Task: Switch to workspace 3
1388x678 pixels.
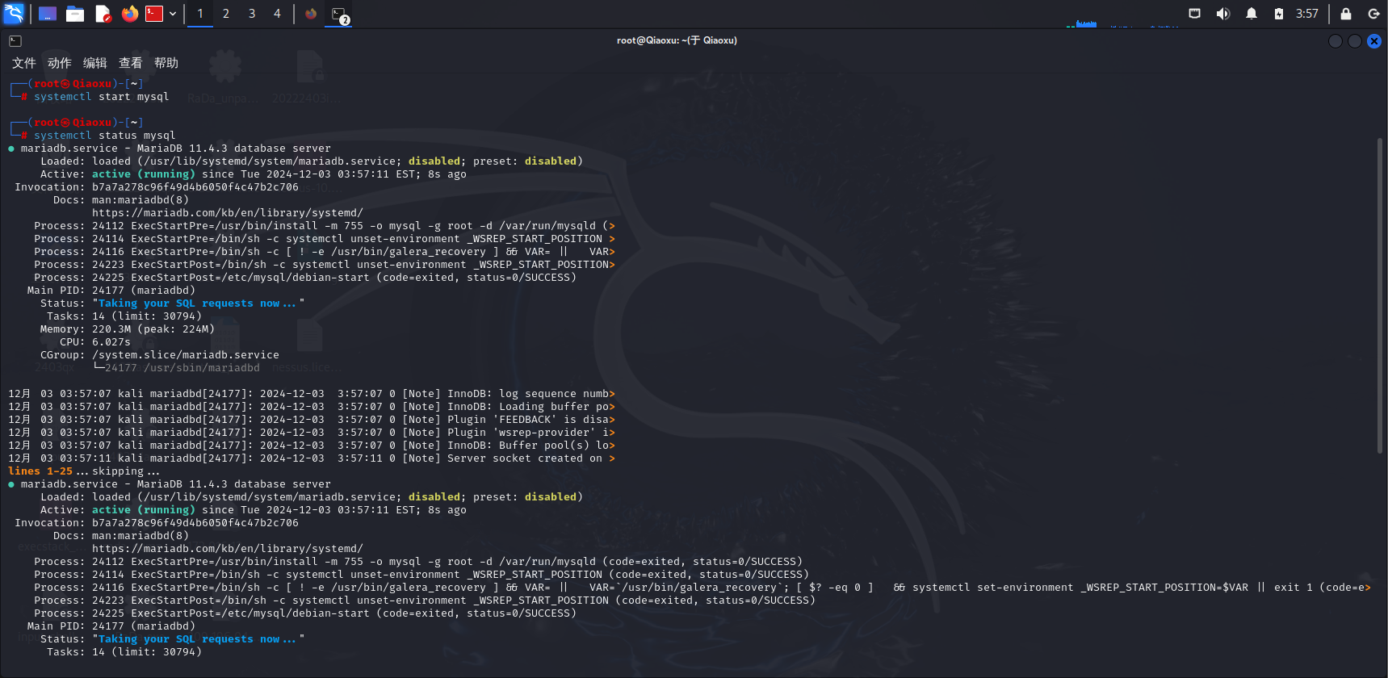Action: 252,14
